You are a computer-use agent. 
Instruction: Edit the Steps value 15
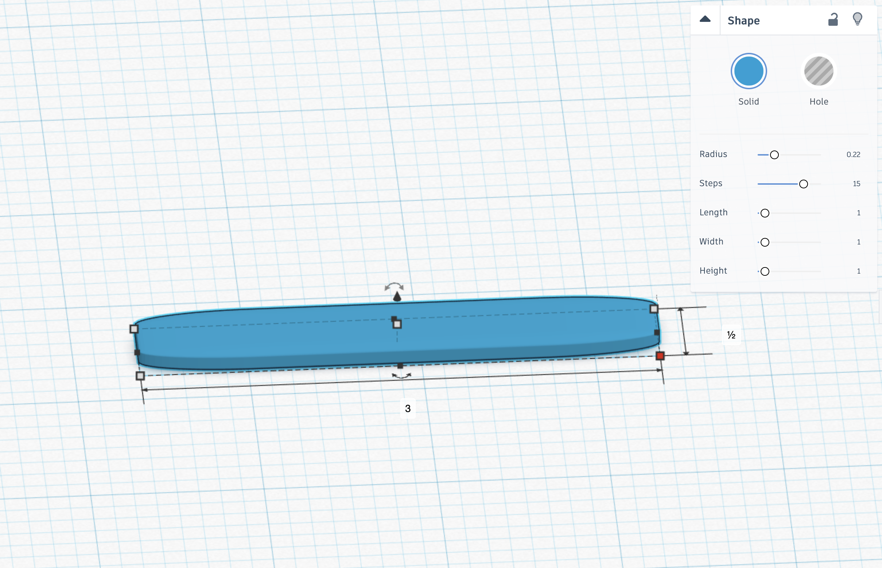click(x=856, y=184)
